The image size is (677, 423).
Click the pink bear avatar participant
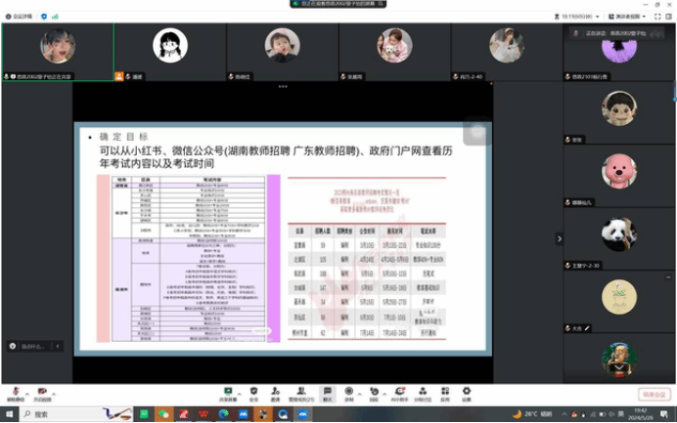pos(618,171)
